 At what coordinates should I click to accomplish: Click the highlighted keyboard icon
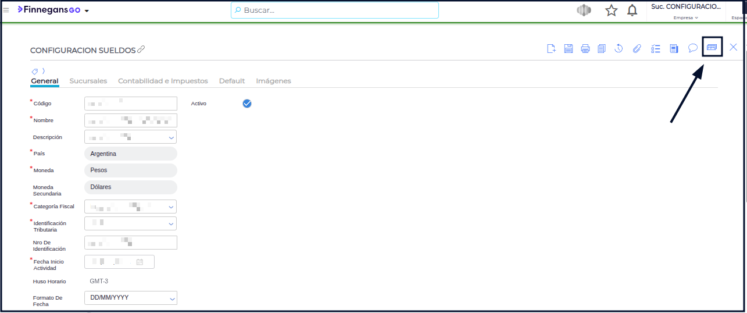click(712, 47)
